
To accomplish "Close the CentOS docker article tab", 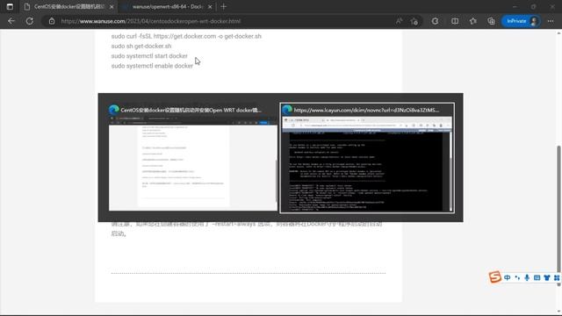I will (112, 7).
